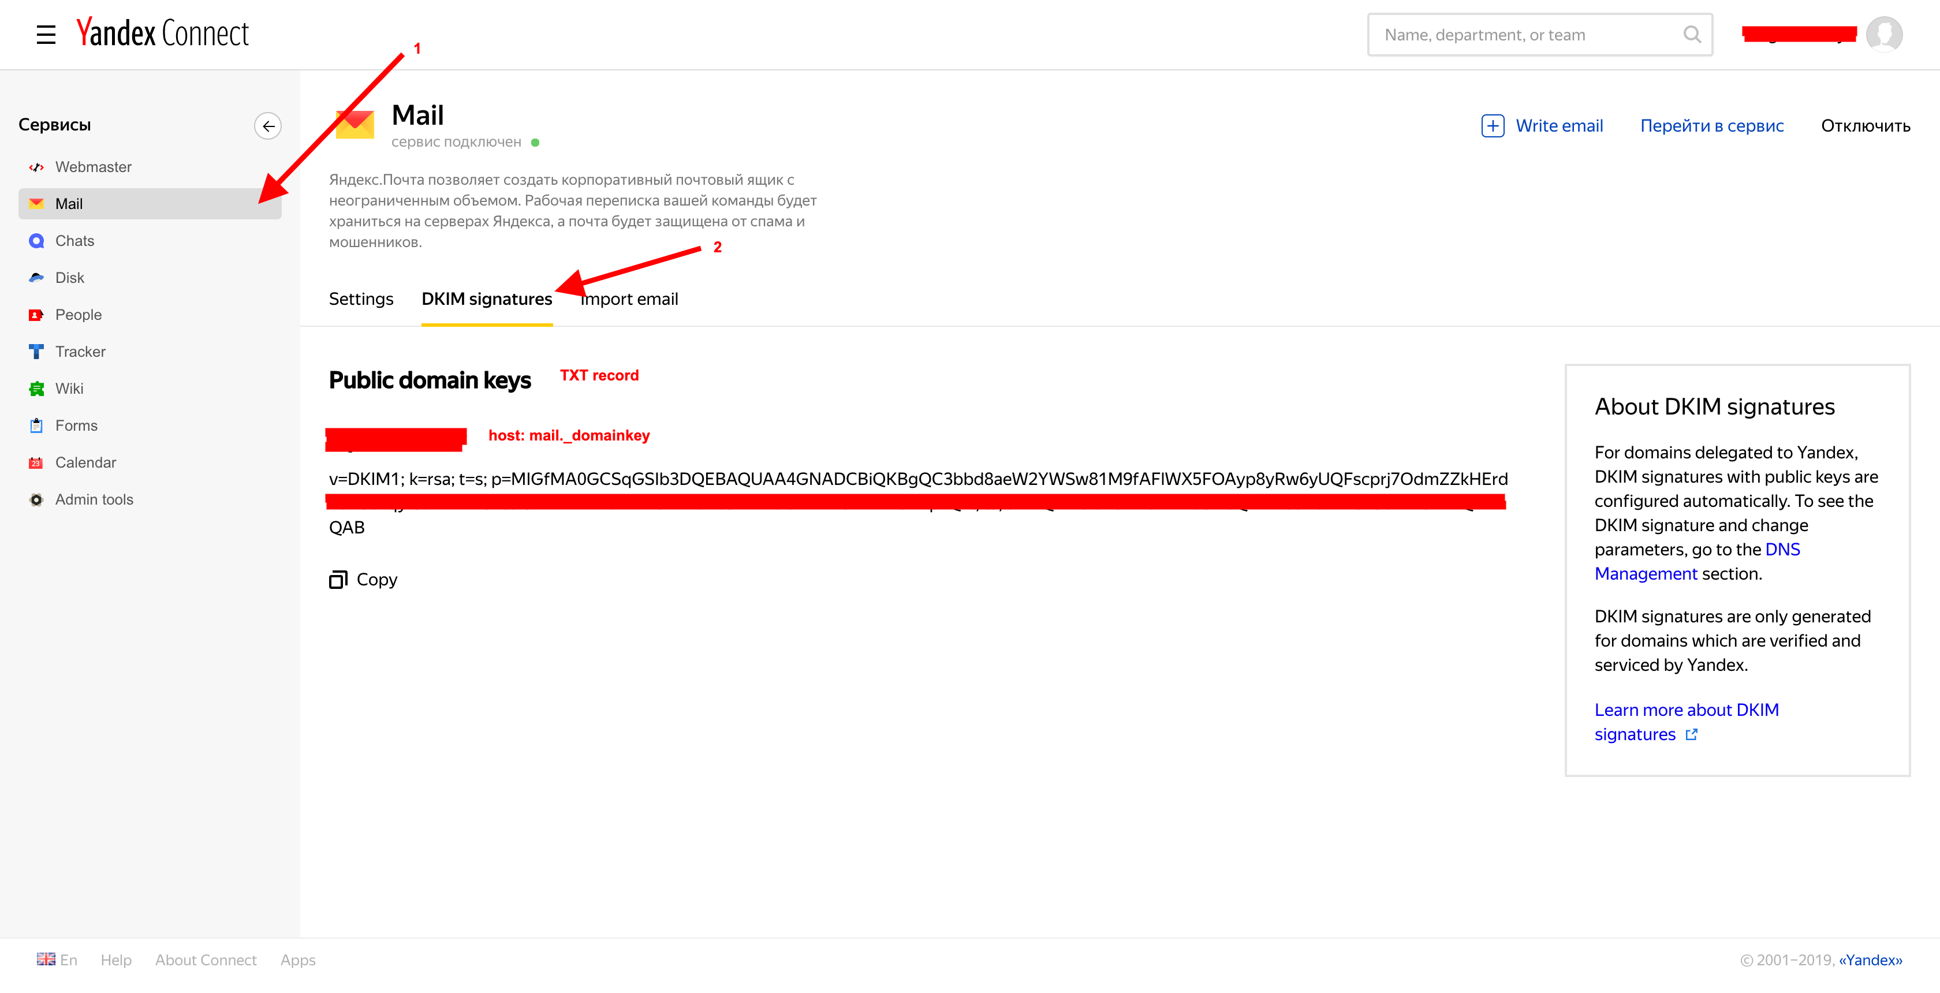The height and width of the screenshot is (993, 1940).
Task: Open the hamburger menu
Action: [x=46, y=35]
